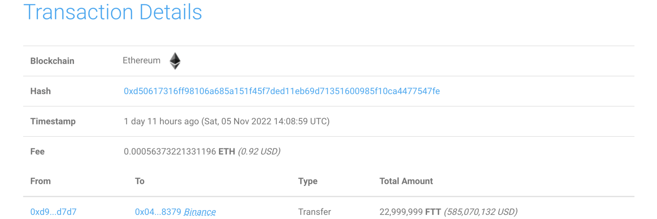Click the Binance owner label

(x=199, y=212)
